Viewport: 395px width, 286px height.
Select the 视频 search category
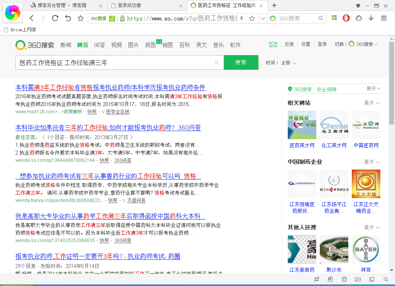tap(116, 45)
